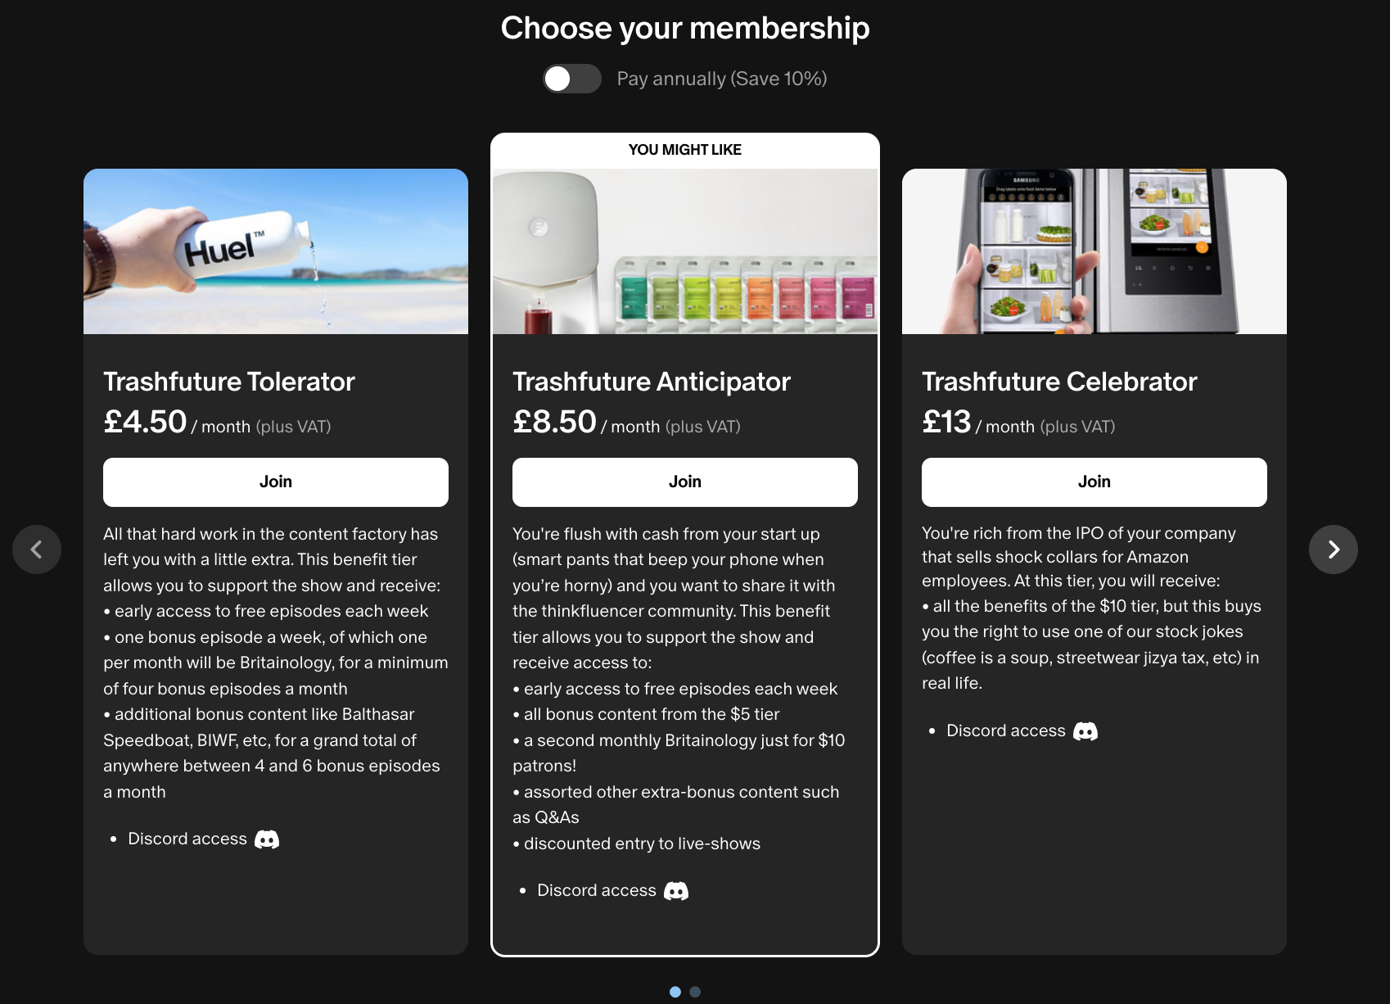This screenshot has width=1390, height=1004.
Task: Click the £8.50 per month price
Action: pos(554,423)
